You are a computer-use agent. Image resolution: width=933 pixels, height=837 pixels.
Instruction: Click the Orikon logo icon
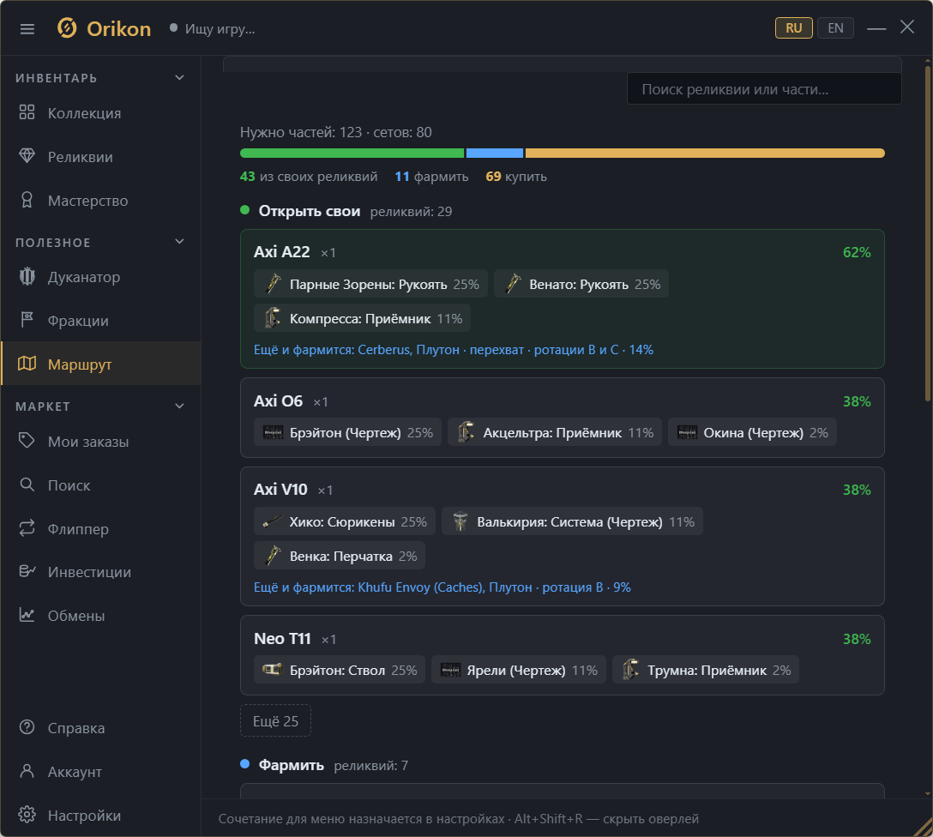(67, 28)
